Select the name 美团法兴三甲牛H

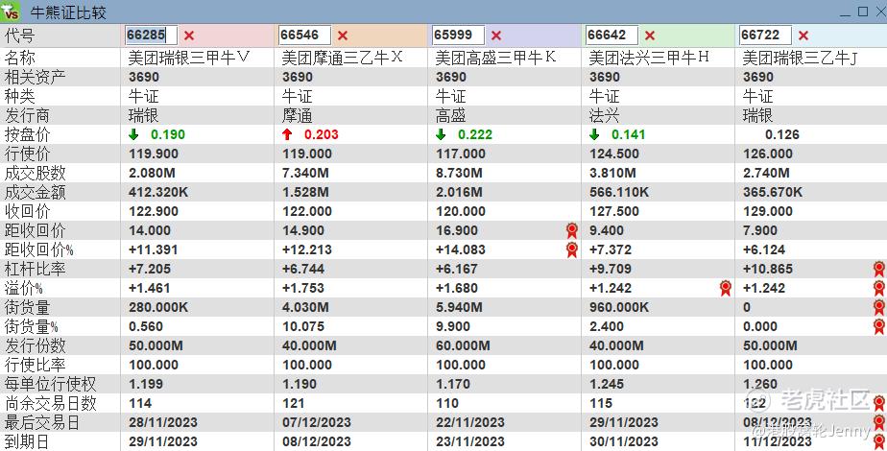[x=649, y=58]
